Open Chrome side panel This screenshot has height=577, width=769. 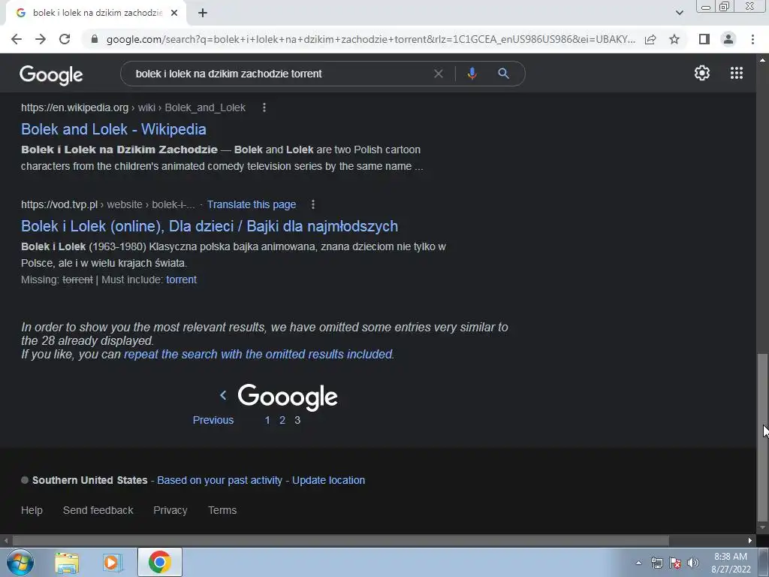click(x=704, y=39)
